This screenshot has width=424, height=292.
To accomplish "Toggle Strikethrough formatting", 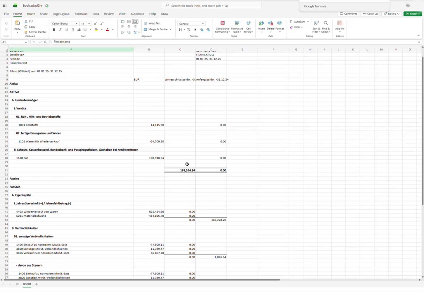I will tap(79, 29).
